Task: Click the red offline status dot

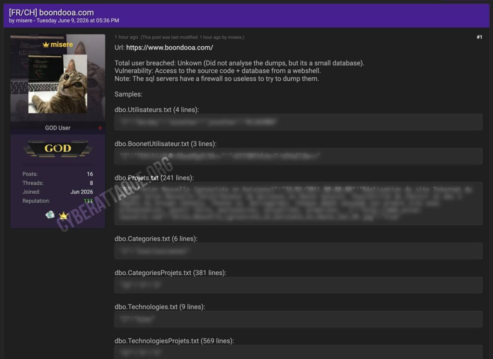Action: (100, 128)
